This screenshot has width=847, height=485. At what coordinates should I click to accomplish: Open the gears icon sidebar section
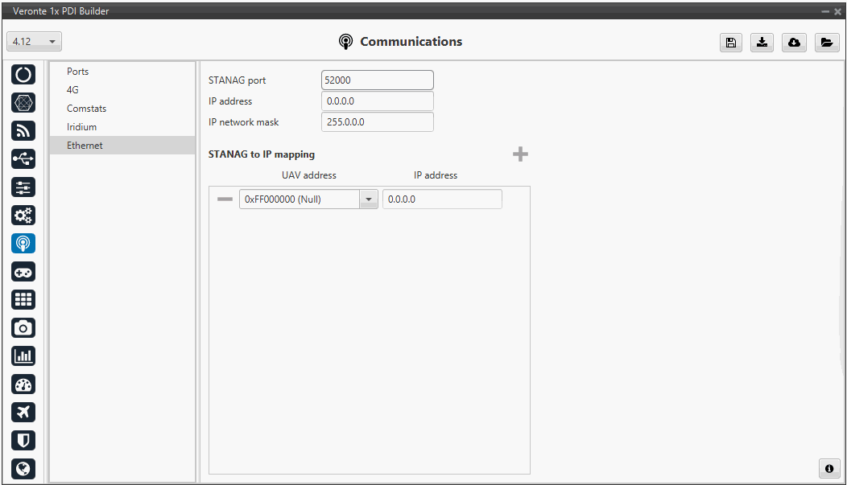point(23,216)
